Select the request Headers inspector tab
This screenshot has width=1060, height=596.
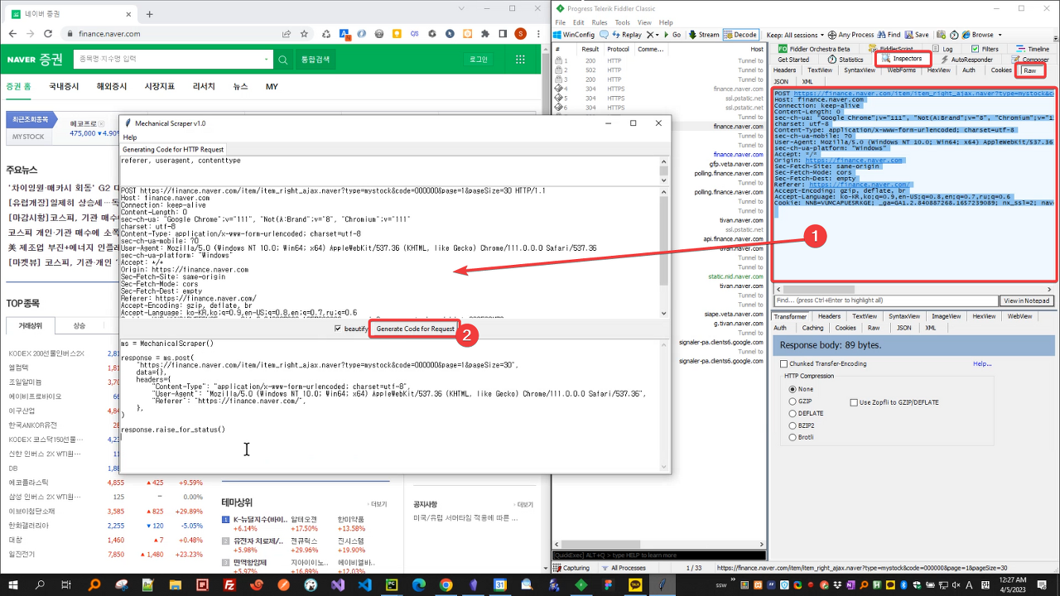(784, 70)
